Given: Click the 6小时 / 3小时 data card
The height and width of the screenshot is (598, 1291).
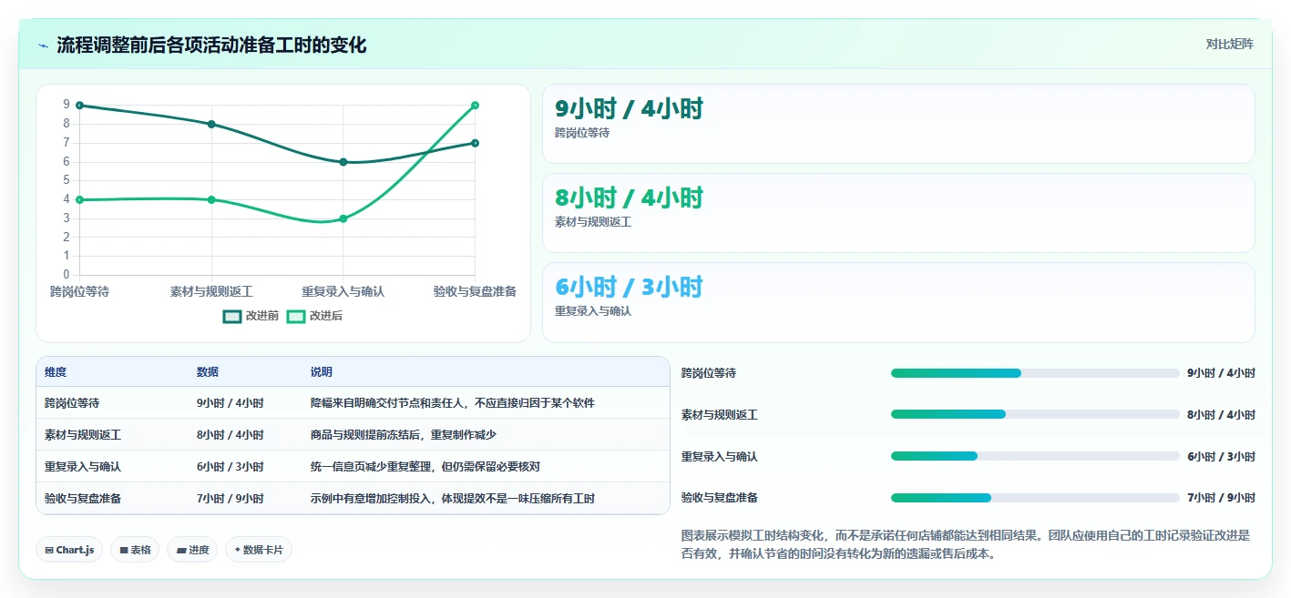Looking at the screenshot, I should tap(898, 302).
